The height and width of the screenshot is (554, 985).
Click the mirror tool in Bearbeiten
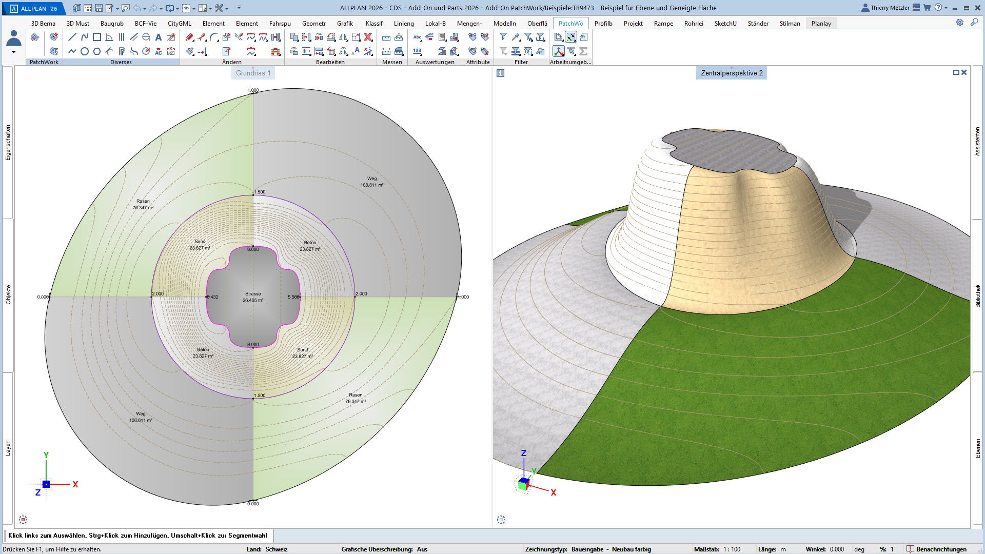point(343,37)
